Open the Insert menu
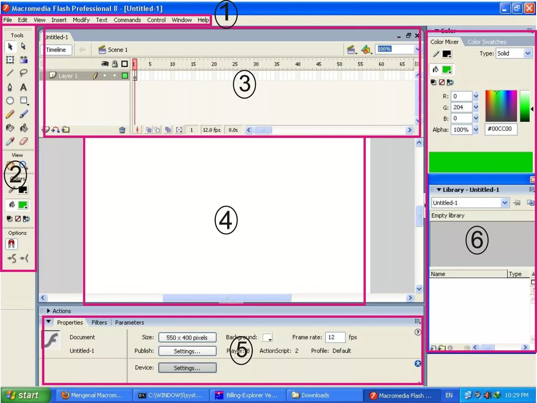The width and height of the screenshot is (537, 403). tap(59, 20)
